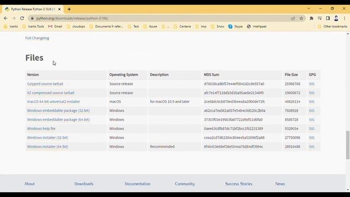Open a new browser tab
350x197 pixels.
tap(69, 9)
